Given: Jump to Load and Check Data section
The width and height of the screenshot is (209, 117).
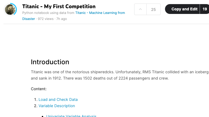Looking at the screenshot, I should pyautogui.click(x=58, y=100).
